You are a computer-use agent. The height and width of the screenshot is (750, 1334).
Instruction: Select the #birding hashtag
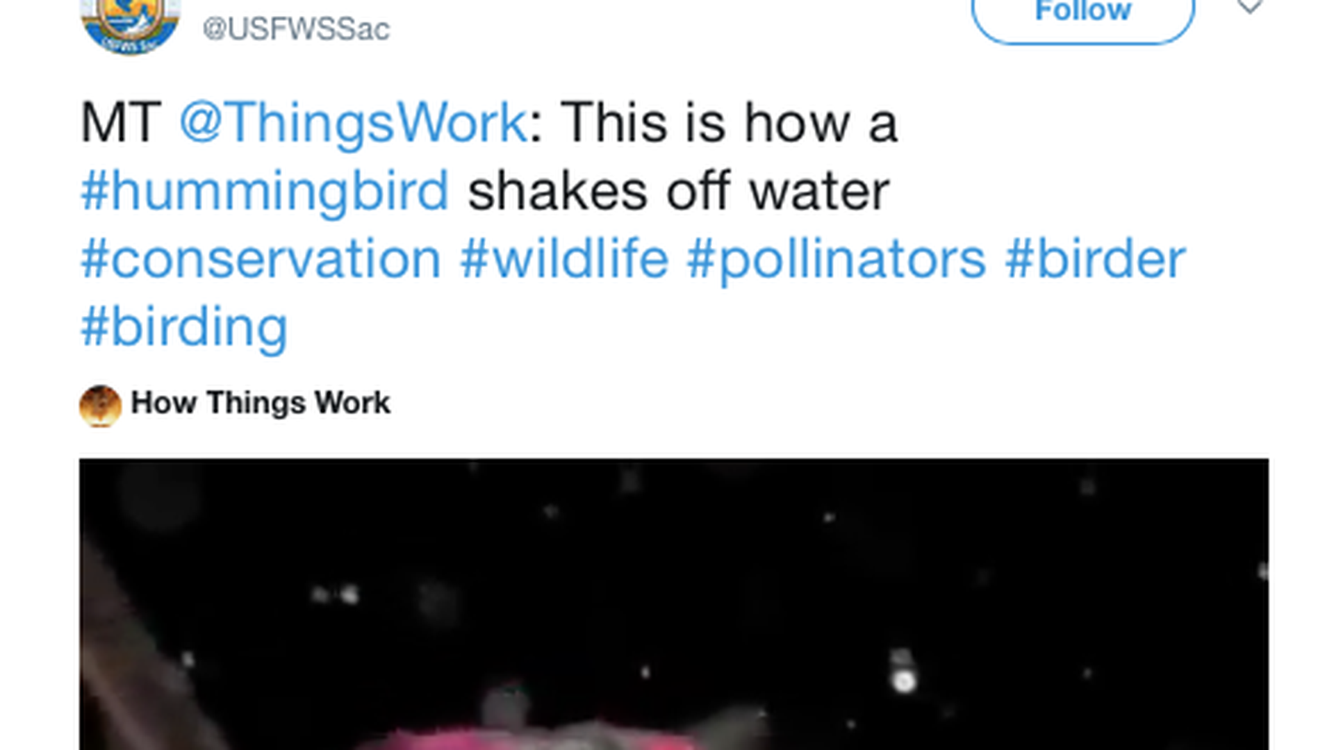(184, 326)
